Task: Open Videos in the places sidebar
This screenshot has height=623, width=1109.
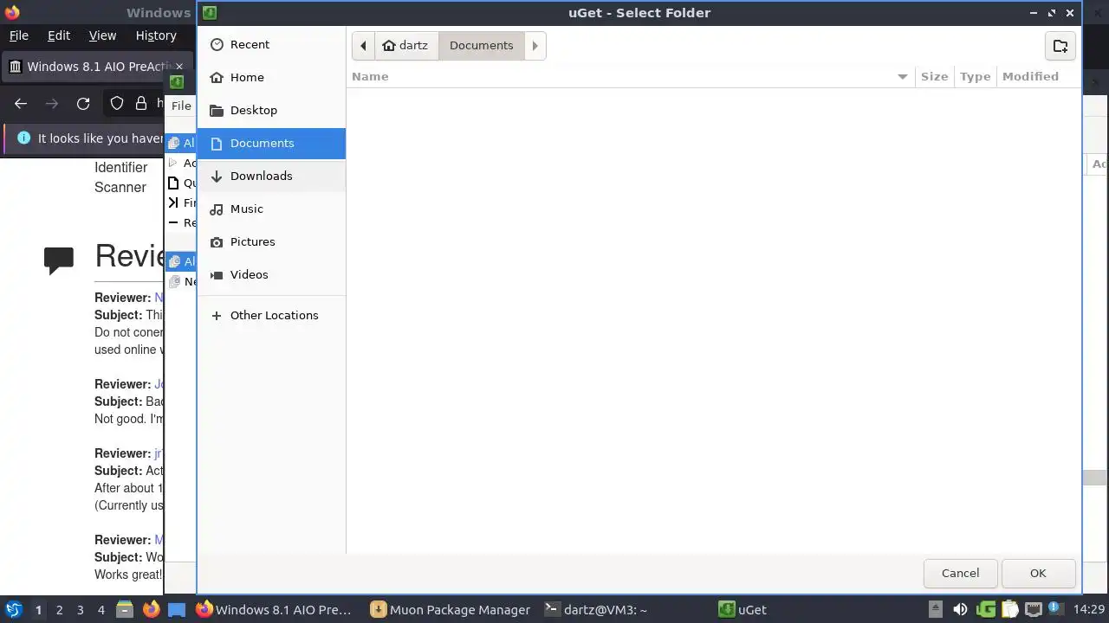Action: 271,274
